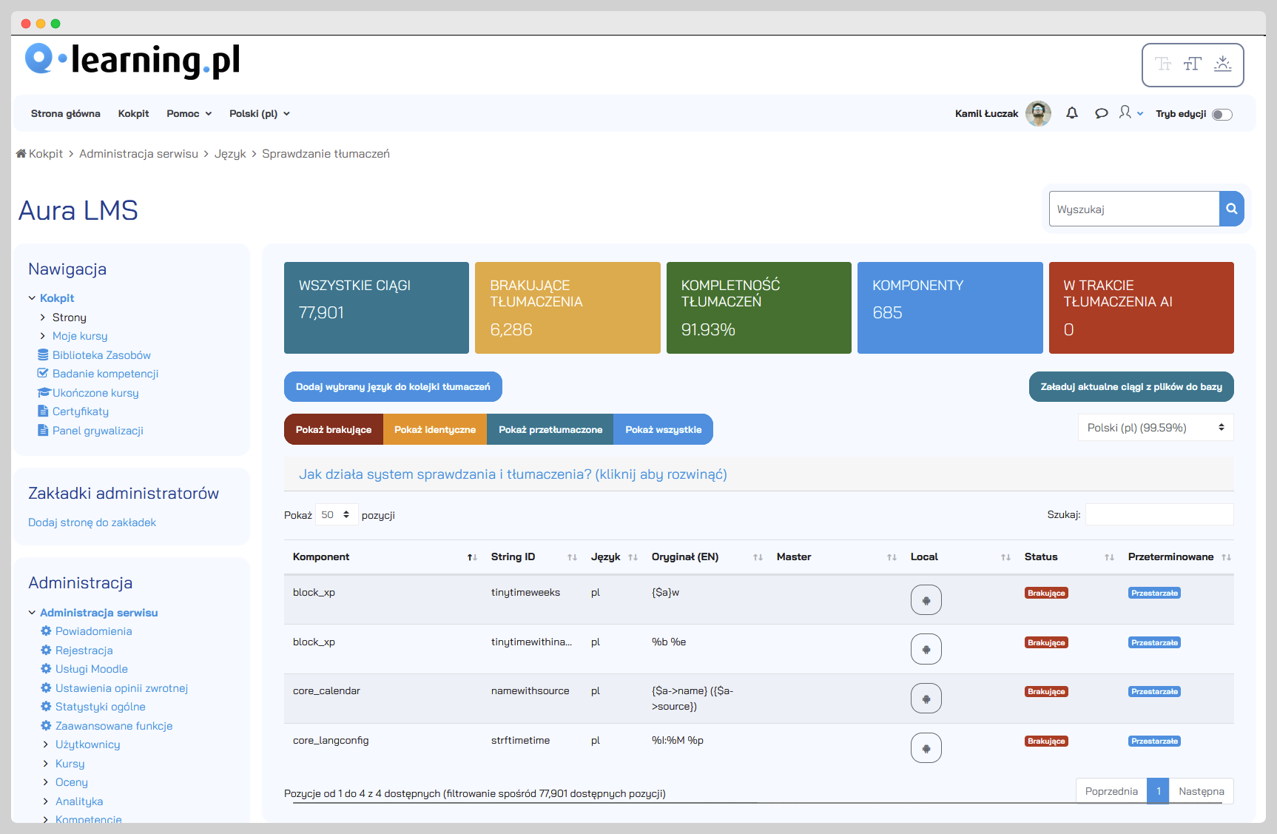Open the Polski (pl) language menu
This screenshot has height=834, width=1277.
click(x=259, y=113)
